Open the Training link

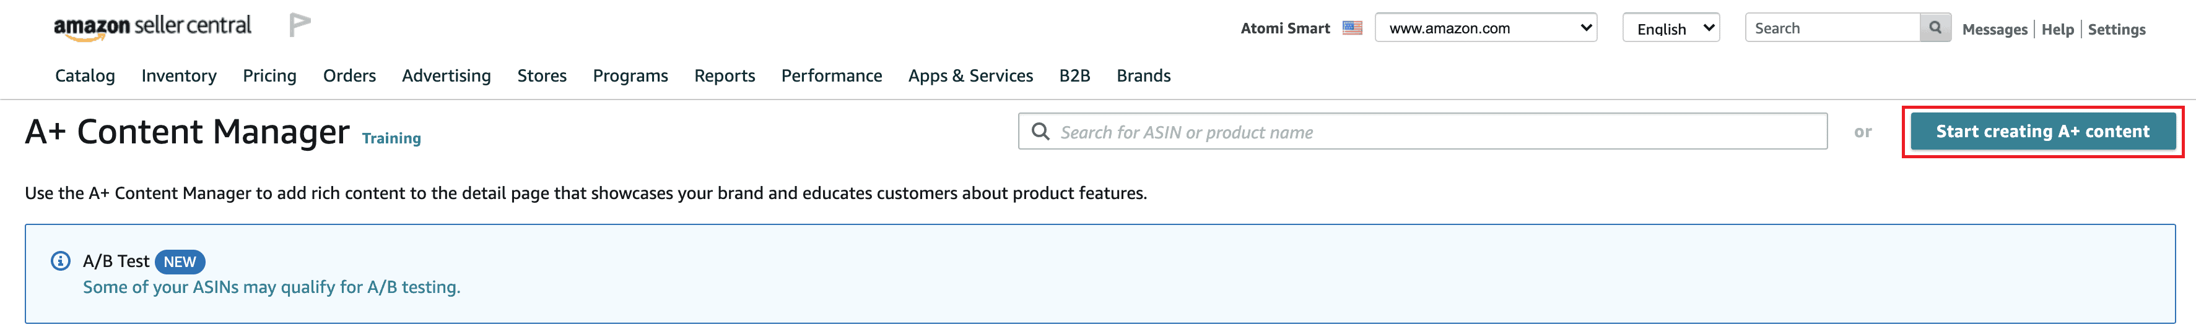pos(391,138)
